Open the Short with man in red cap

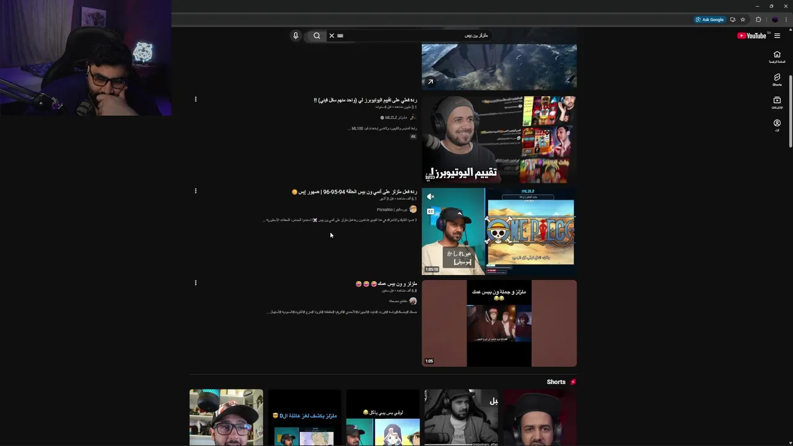(x=226, y=418)
